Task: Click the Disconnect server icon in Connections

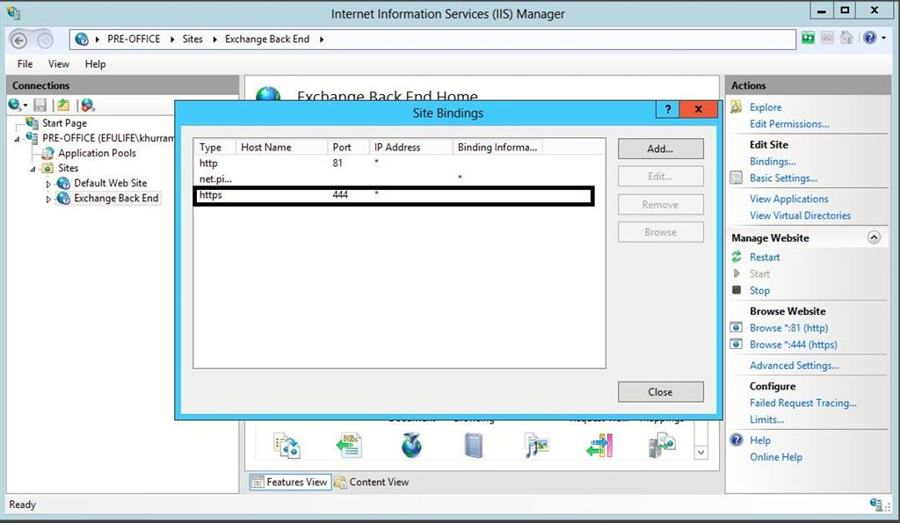Action: (88, 105)
